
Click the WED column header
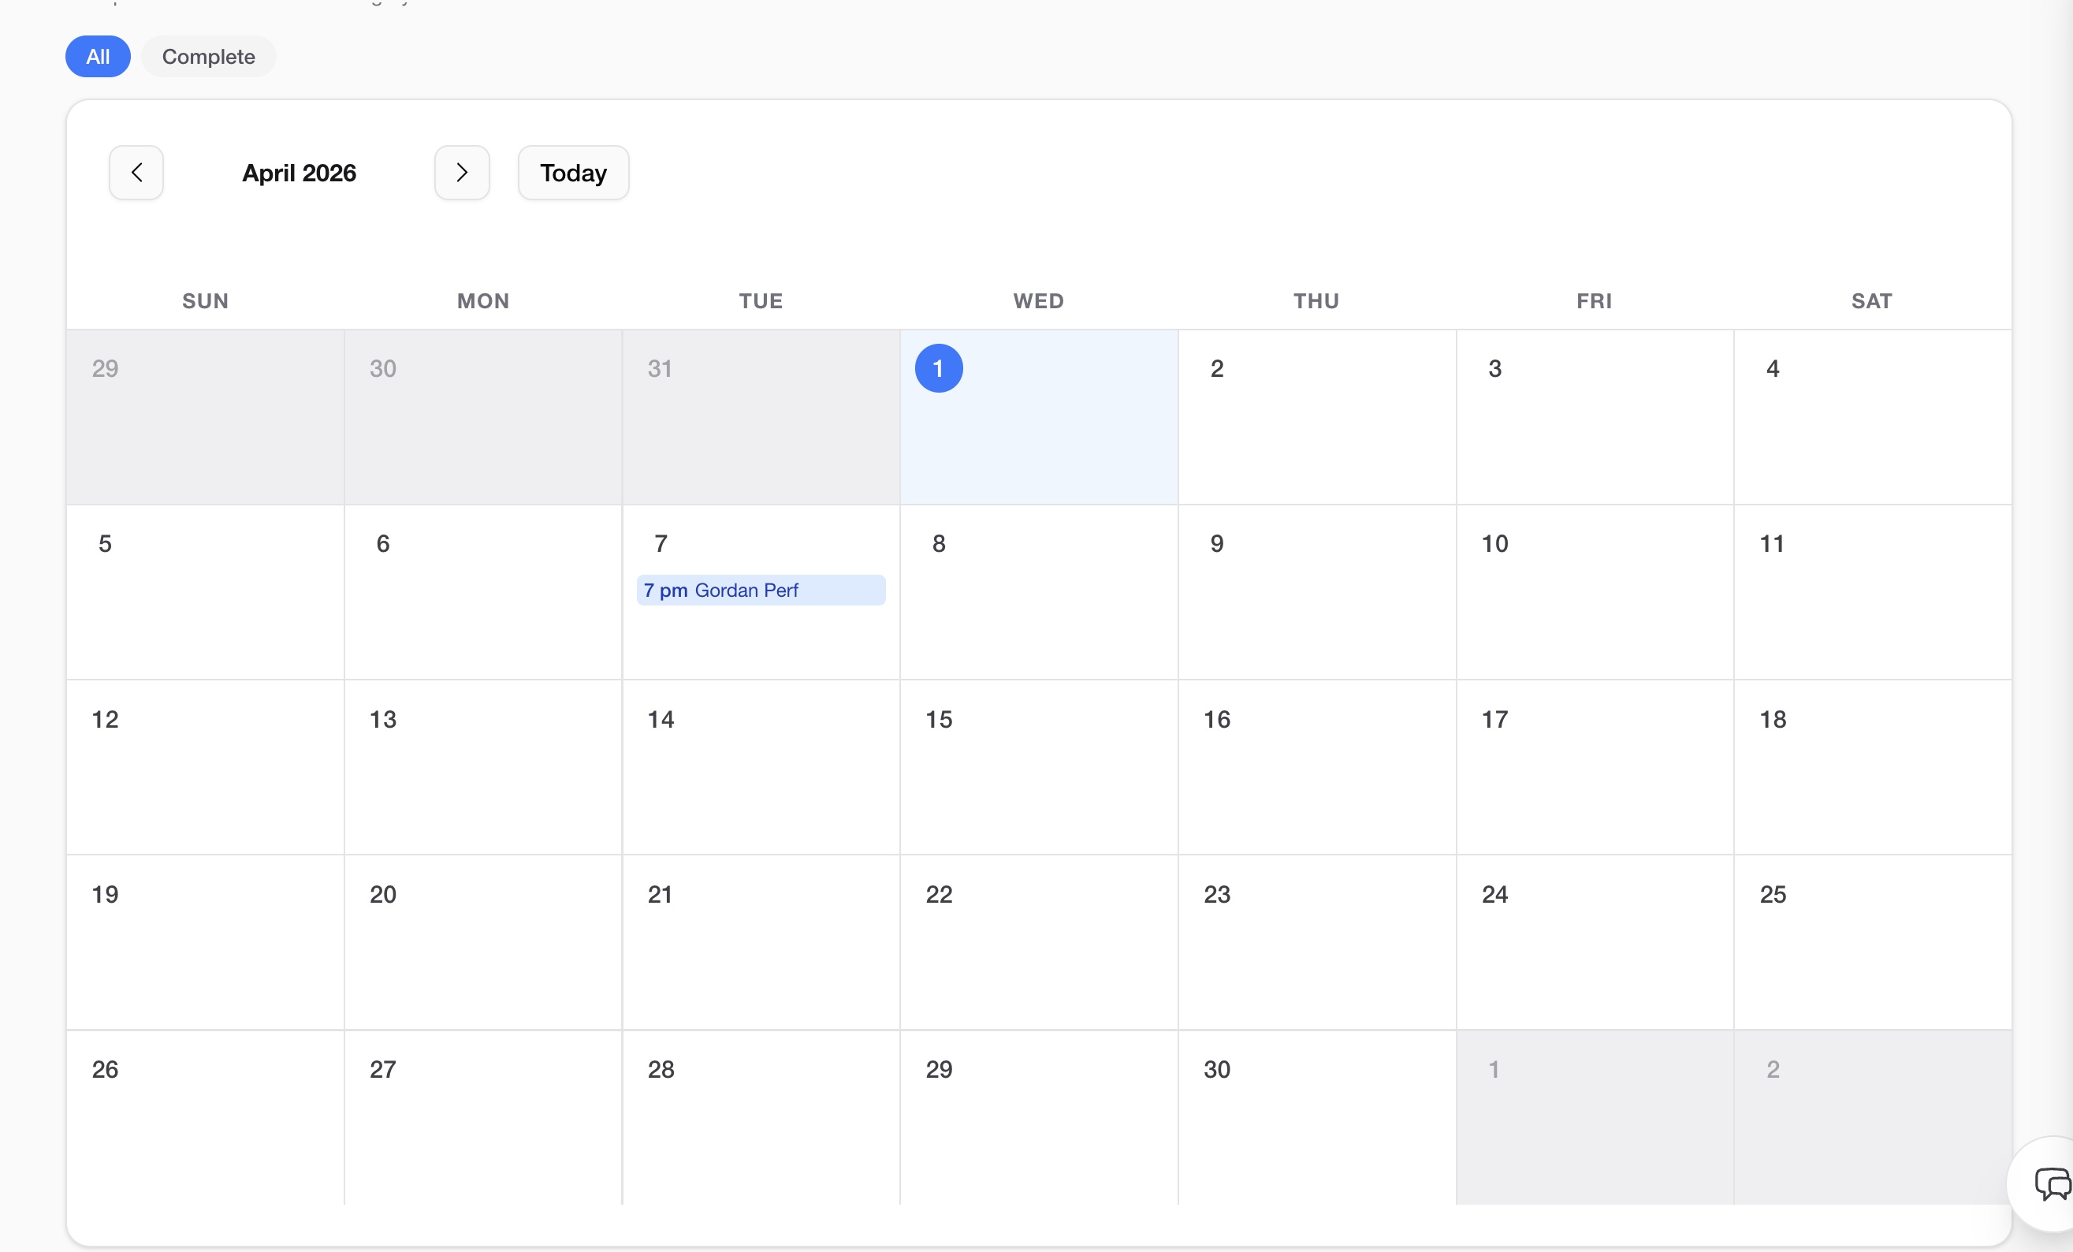pos(1038,300)
